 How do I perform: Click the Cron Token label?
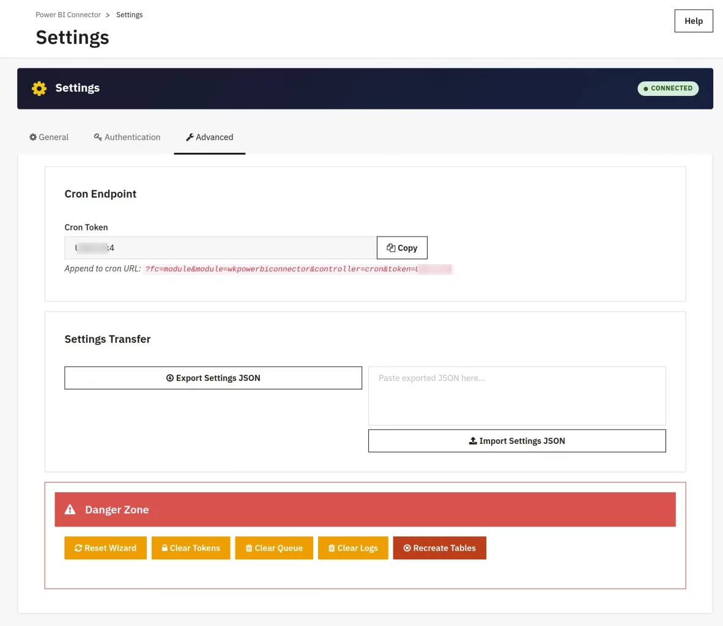coord(86,227)
